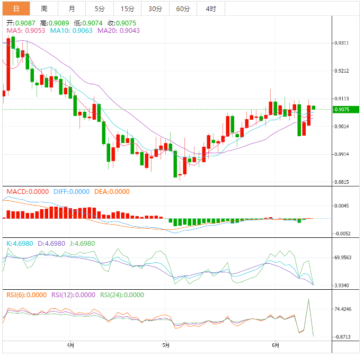Click the MA5: 0.9053 indicator label

[25, 31]
